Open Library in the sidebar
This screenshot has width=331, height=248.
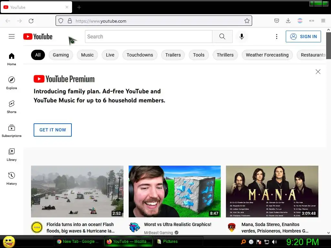12,155
